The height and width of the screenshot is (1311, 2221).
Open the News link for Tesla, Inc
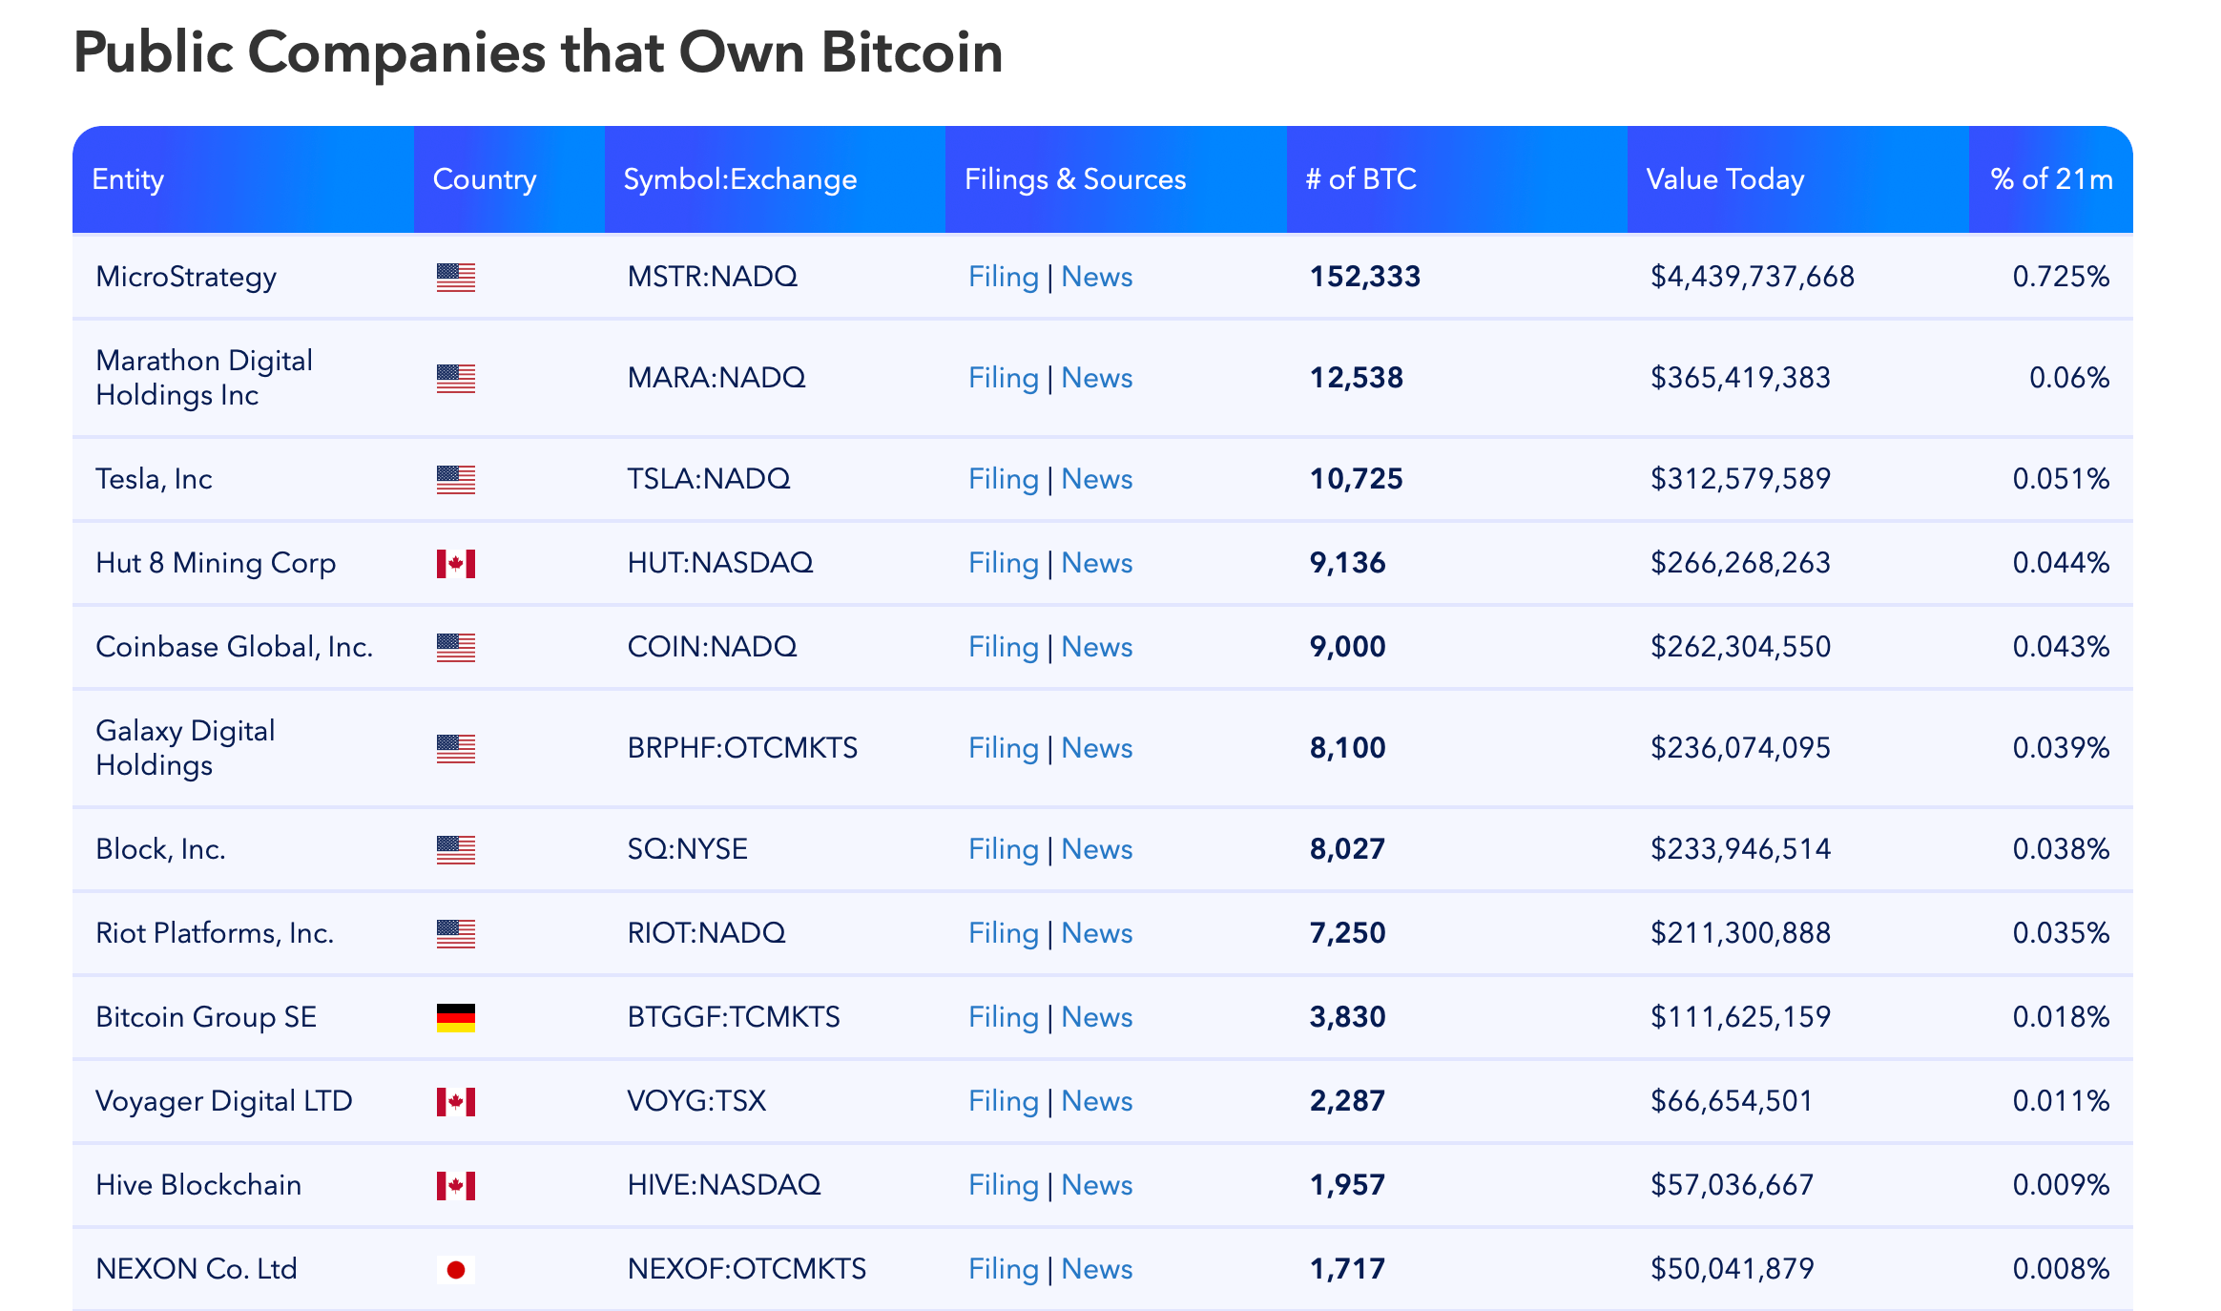pos(1096,479)
